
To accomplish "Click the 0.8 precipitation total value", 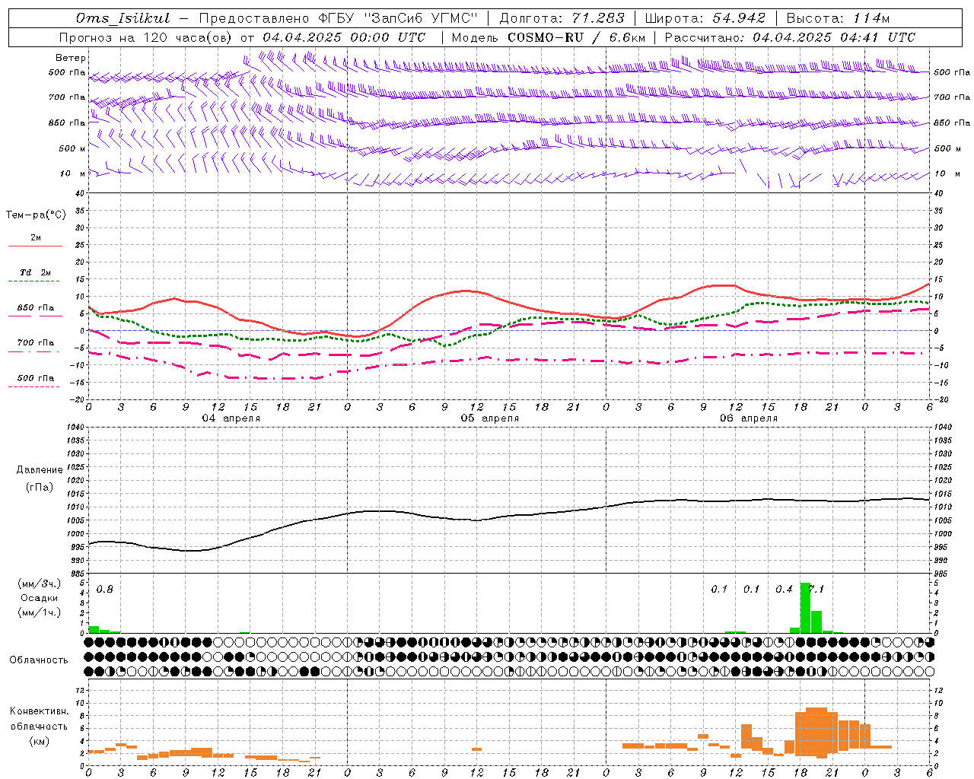I will pos(105,590).
